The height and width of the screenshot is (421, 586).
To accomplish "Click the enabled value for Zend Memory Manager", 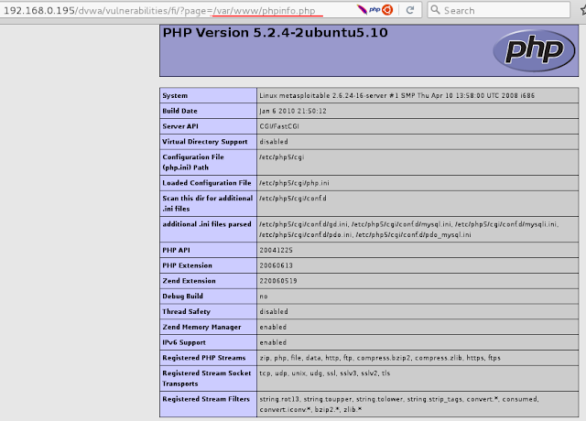I will (x=273, y=327).
